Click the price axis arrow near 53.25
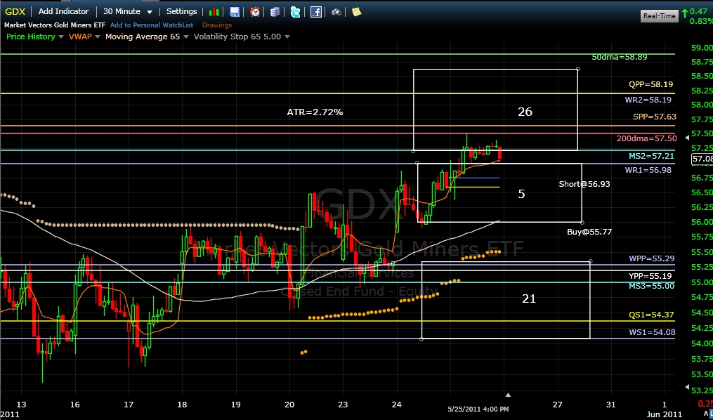 [x=687, y=387]
